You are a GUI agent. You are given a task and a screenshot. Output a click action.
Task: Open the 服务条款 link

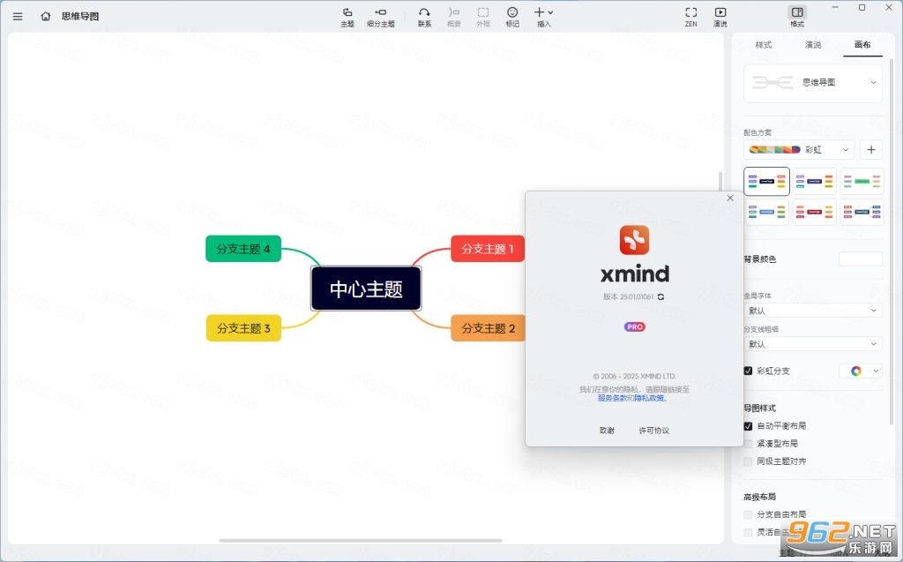612,398
